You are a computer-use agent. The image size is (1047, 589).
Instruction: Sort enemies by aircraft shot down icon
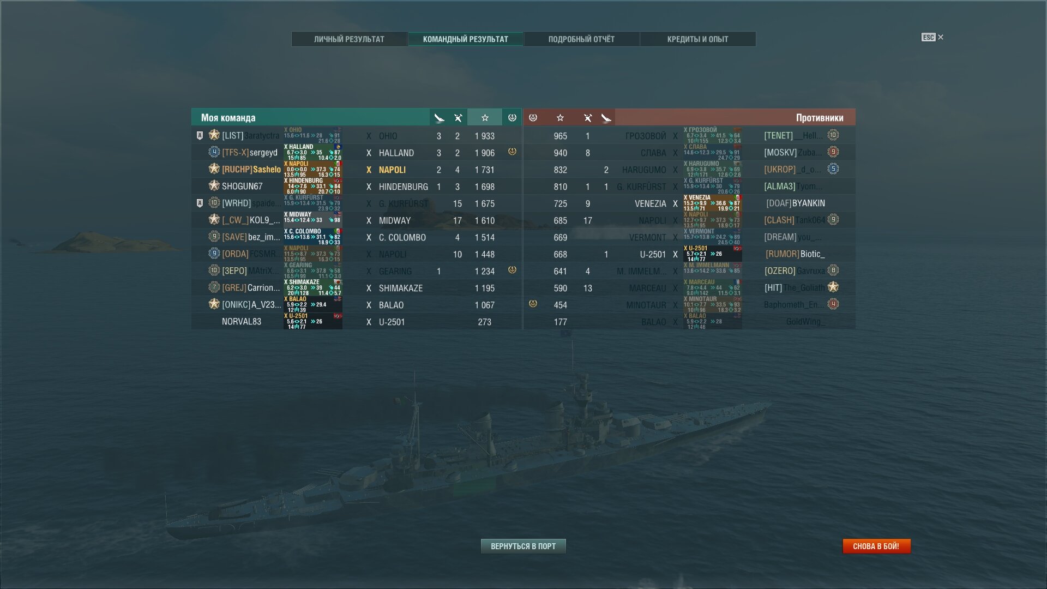tap(606, 118)
